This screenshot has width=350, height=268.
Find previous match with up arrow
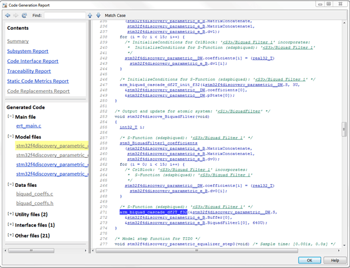point(90,15)
